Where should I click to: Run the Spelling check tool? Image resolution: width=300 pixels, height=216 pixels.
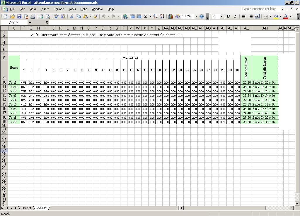[x=57, y=16]
